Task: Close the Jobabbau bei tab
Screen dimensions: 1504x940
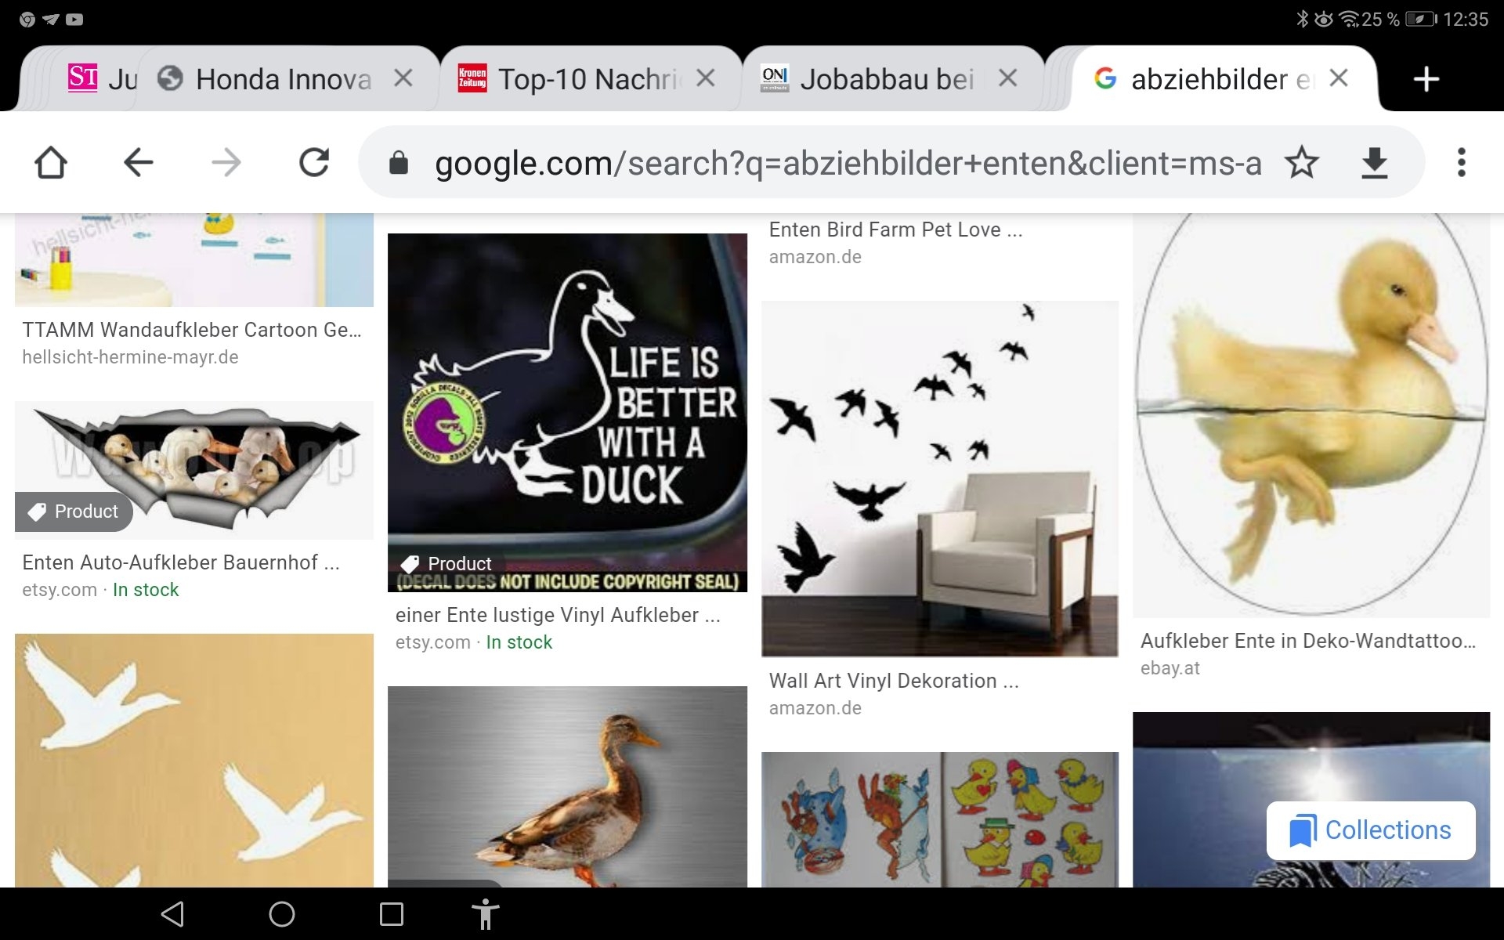Action: (x=1008, y=78)
